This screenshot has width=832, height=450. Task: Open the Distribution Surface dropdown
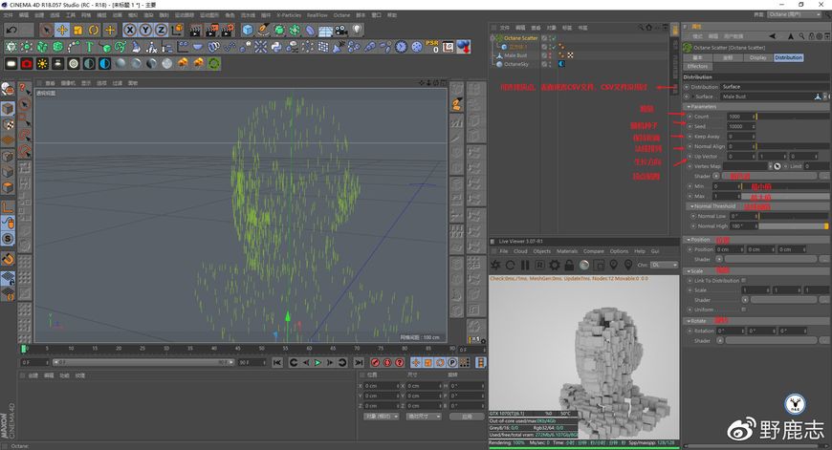tap(775, 87)
